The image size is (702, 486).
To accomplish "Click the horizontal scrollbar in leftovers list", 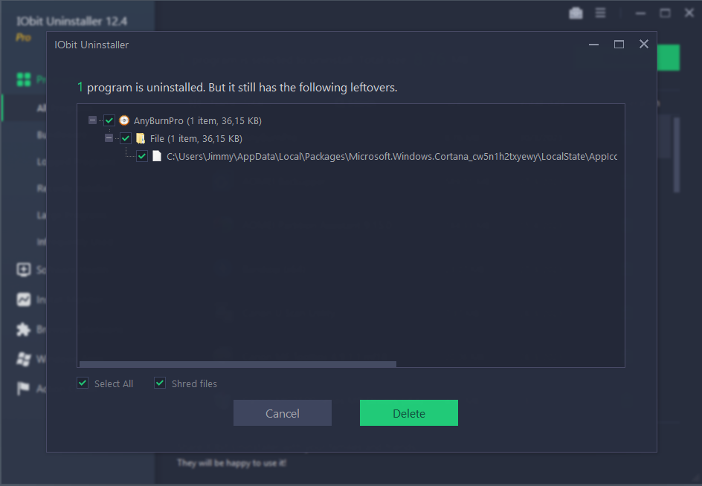I will click(x=238, y=364).
